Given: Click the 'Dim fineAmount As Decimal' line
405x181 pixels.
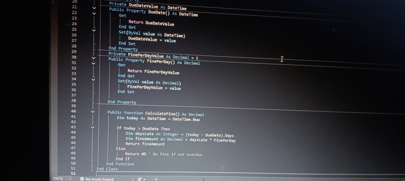Looking at the screenshot, I should [180, 140].
